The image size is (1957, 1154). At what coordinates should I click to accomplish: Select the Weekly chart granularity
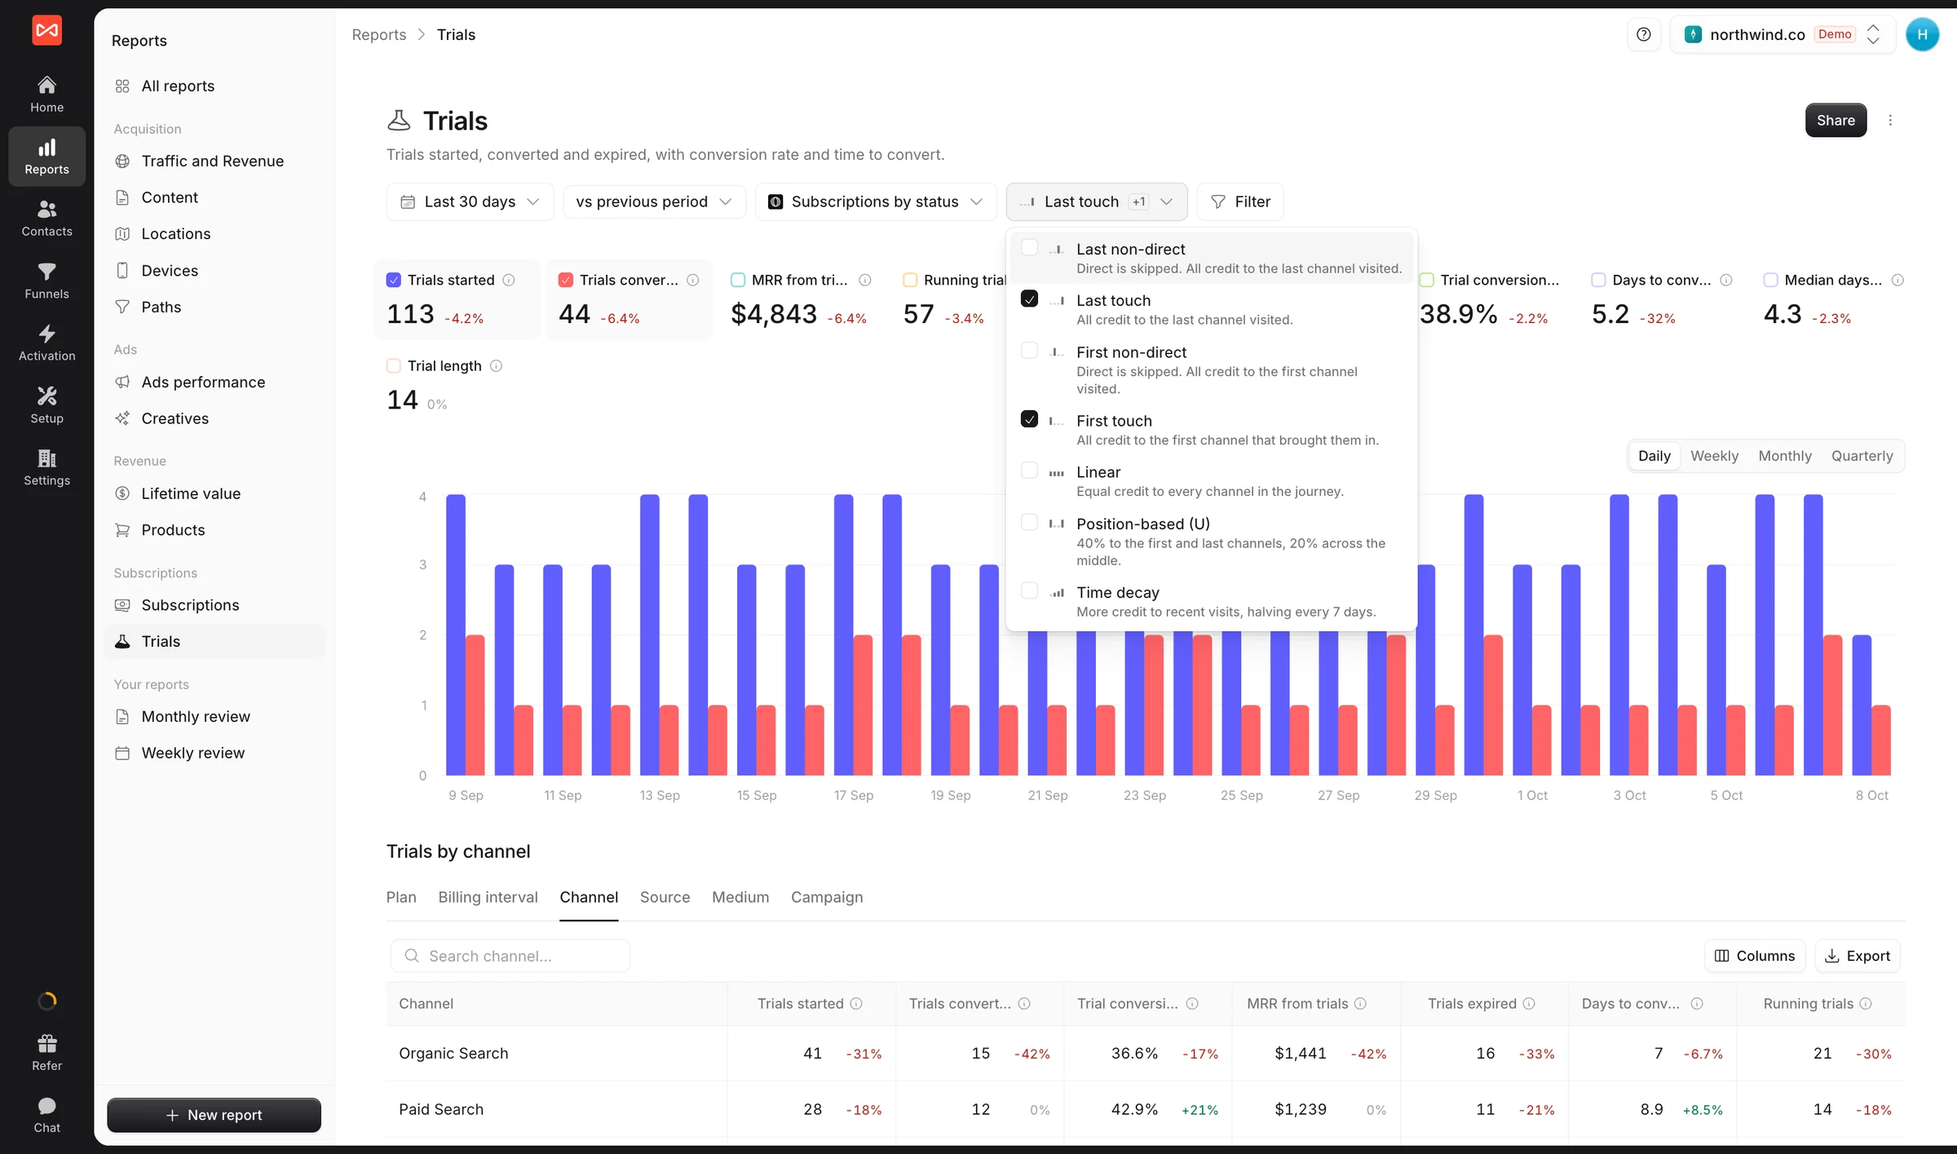coord(1714,456)
